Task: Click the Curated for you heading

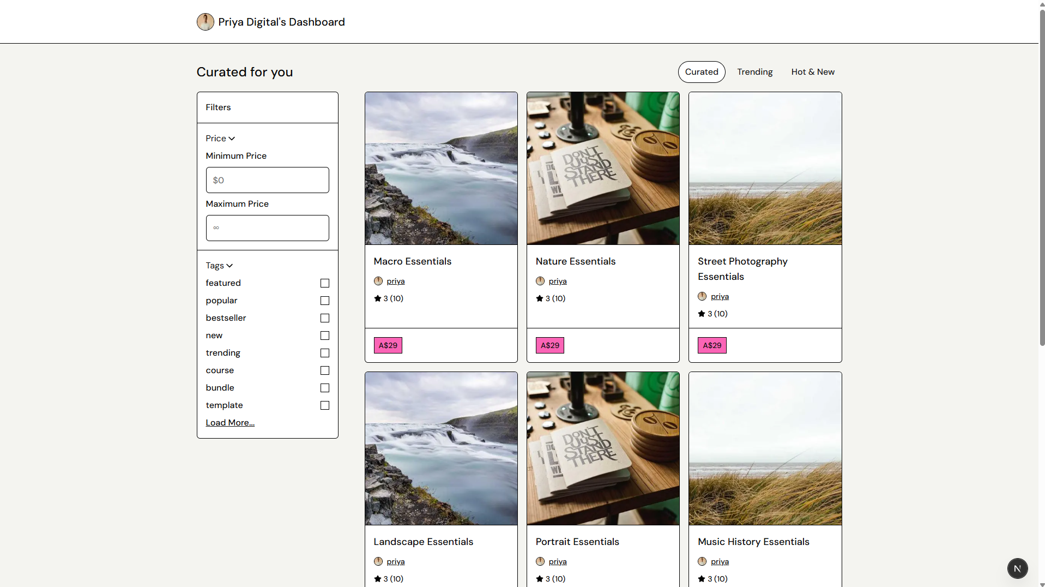Action: tap(245, 72)
